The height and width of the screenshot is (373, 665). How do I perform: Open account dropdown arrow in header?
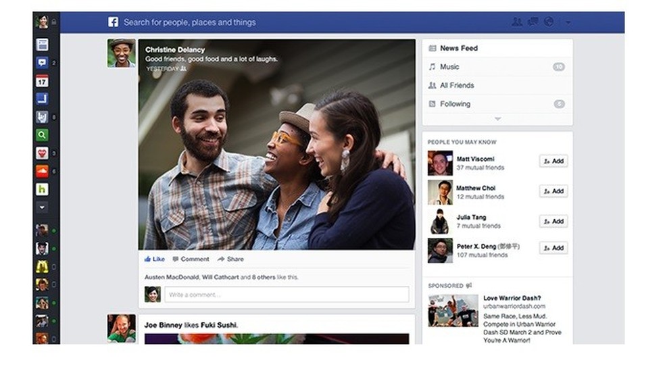pyautogui.click(x=568, y=22)
